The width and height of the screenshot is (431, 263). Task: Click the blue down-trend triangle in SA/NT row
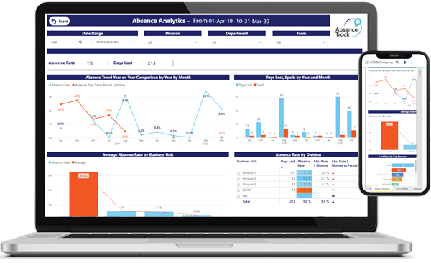[333, 190]
